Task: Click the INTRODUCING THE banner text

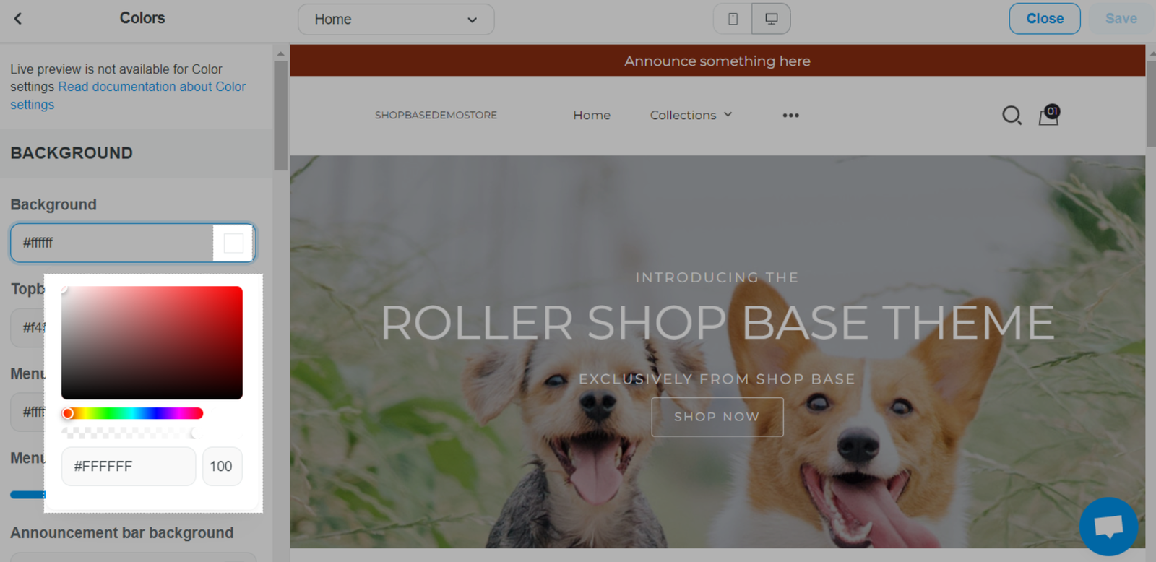Action: 717,277
